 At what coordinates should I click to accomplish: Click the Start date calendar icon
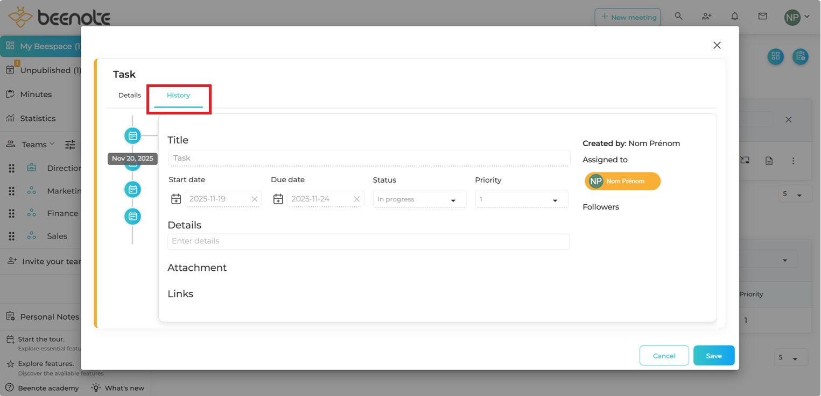pyautogui.click(x=176, y=199)
